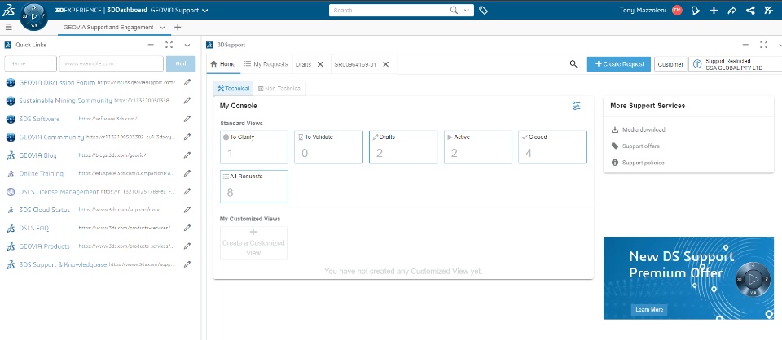Expand GEOVIA Support and Engagement tab menu
The height and width of the screenshot is (340, 782).
pyautogui.click(x=162, y=28)
